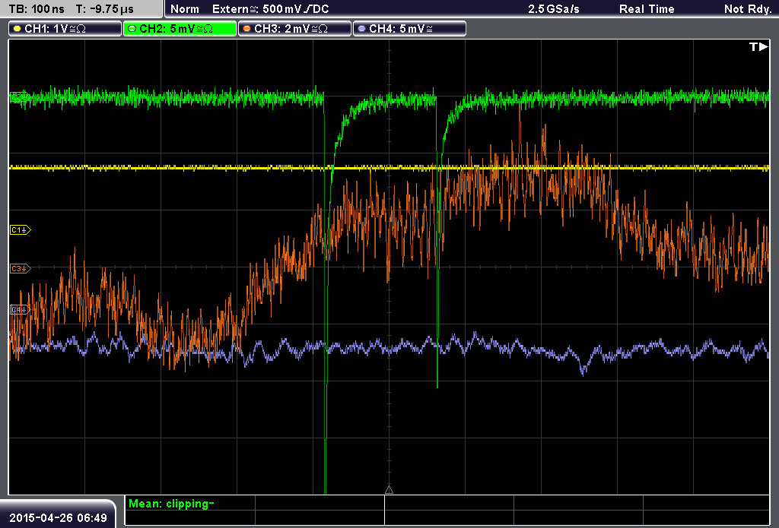779x528 pixels.
Task: Click the purple C4 ground level marker
Action: pos(21,310)
